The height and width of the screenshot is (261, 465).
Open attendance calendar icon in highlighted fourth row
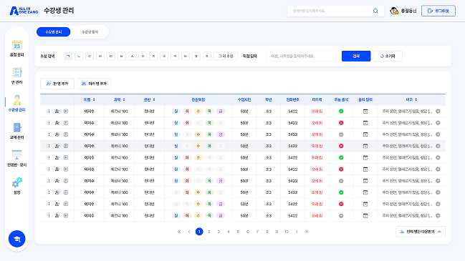click(365, 146)
